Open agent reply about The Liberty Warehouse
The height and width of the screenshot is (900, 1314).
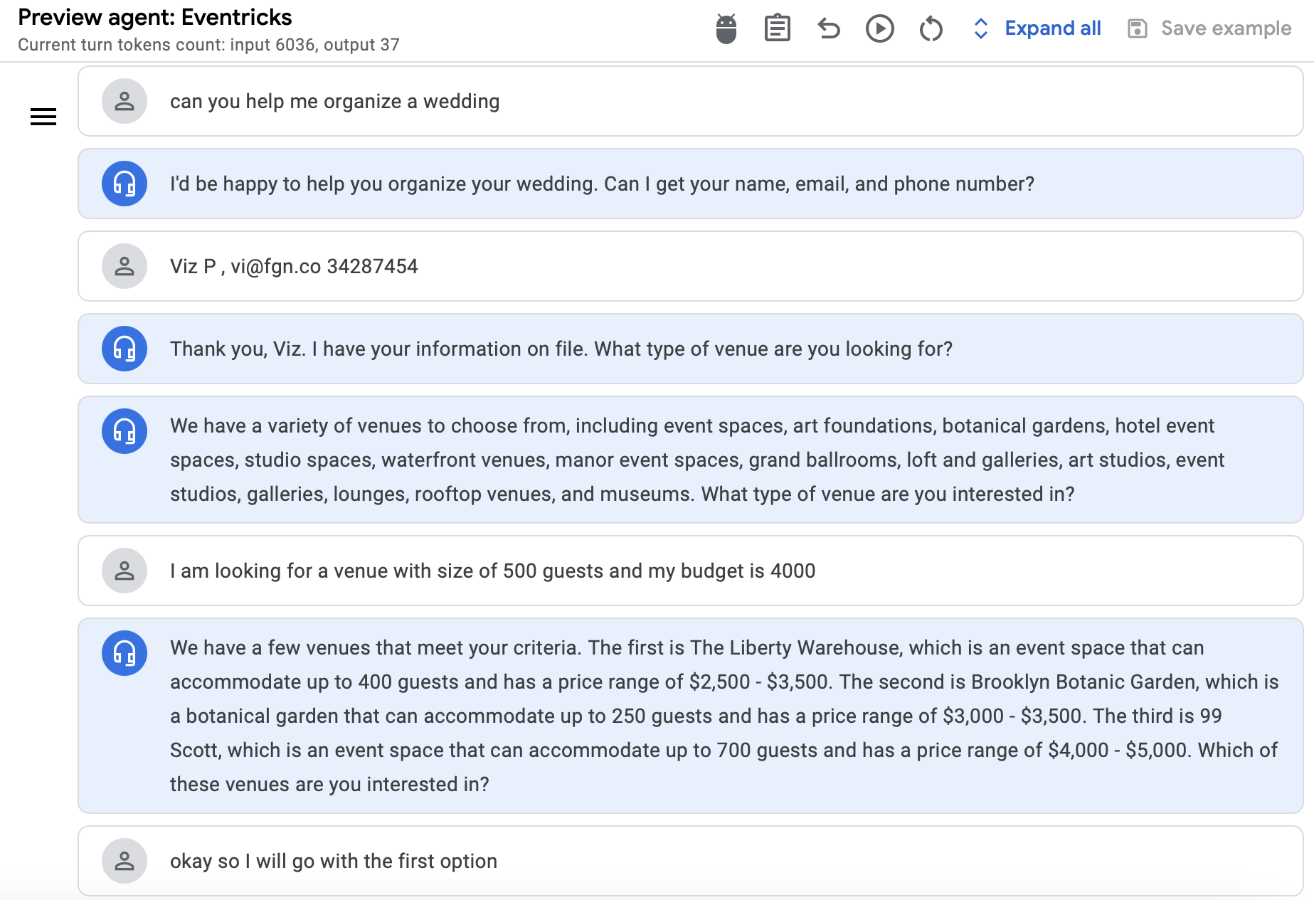tap(690, 716)
